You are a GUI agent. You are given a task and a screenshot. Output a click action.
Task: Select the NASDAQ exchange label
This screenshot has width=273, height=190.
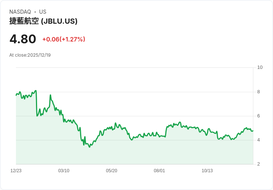pyautogui.click(x=20, y=12)
